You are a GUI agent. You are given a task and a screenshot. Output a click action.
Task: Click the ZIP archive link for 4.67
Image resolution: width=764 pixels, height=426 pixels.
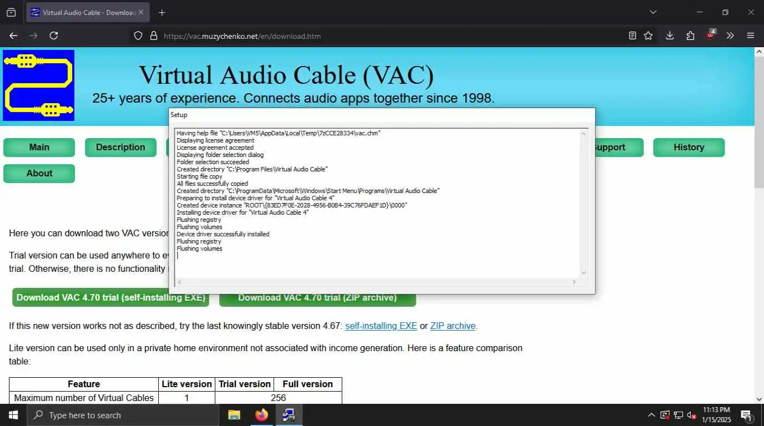(x=453, y=326)
